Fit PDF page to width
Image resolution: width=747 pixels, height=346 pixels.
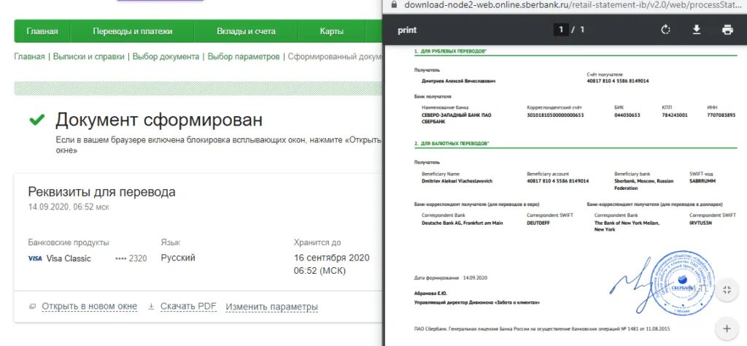pos(727,291)
